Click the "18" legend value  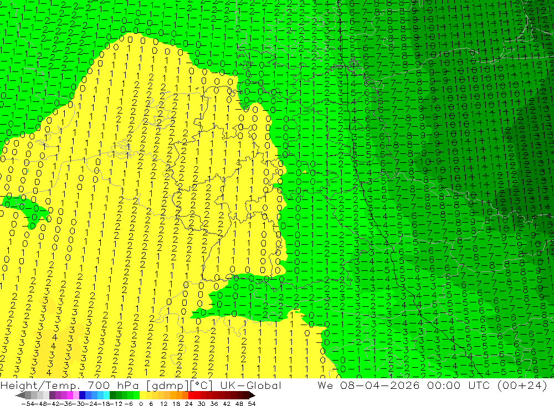pyautogui.click(x=176, y=404)
